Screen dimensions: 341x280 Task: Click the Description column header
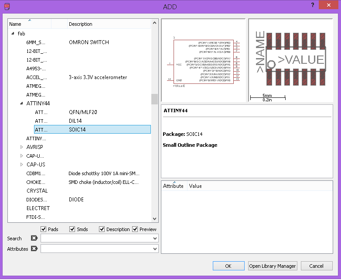(109, 24)
